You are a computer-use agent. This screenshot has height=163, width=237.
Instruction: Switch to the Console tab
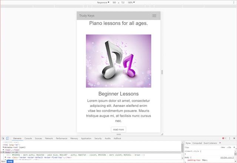28,138
